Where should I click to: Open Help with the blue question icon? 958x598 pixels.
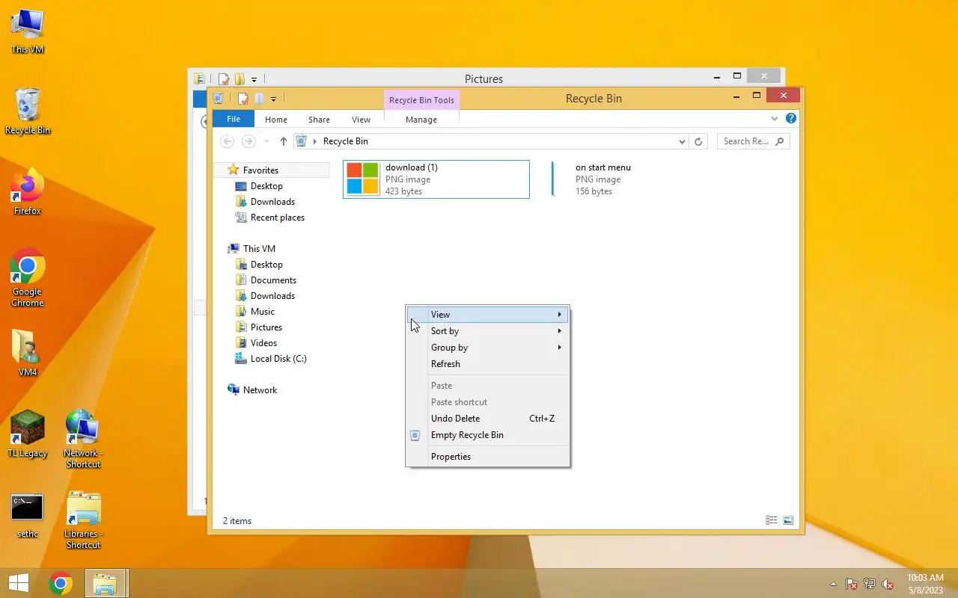click(x=791, y=118)
